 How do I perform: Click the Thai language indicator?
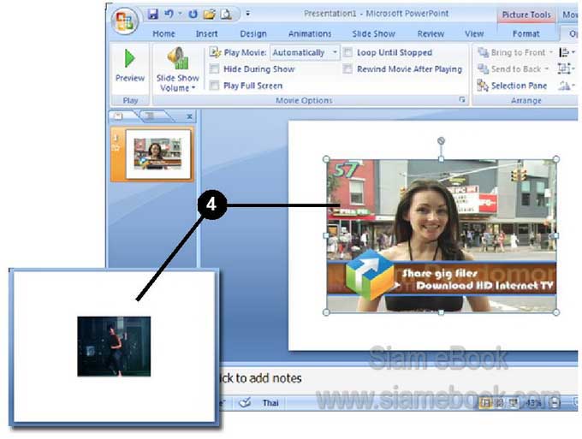coord(270,403)
